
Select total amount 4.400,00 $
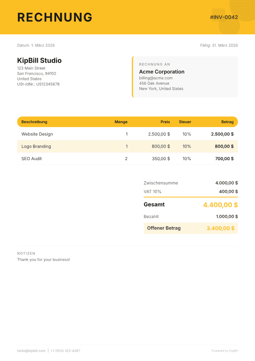tap(221, 205)
